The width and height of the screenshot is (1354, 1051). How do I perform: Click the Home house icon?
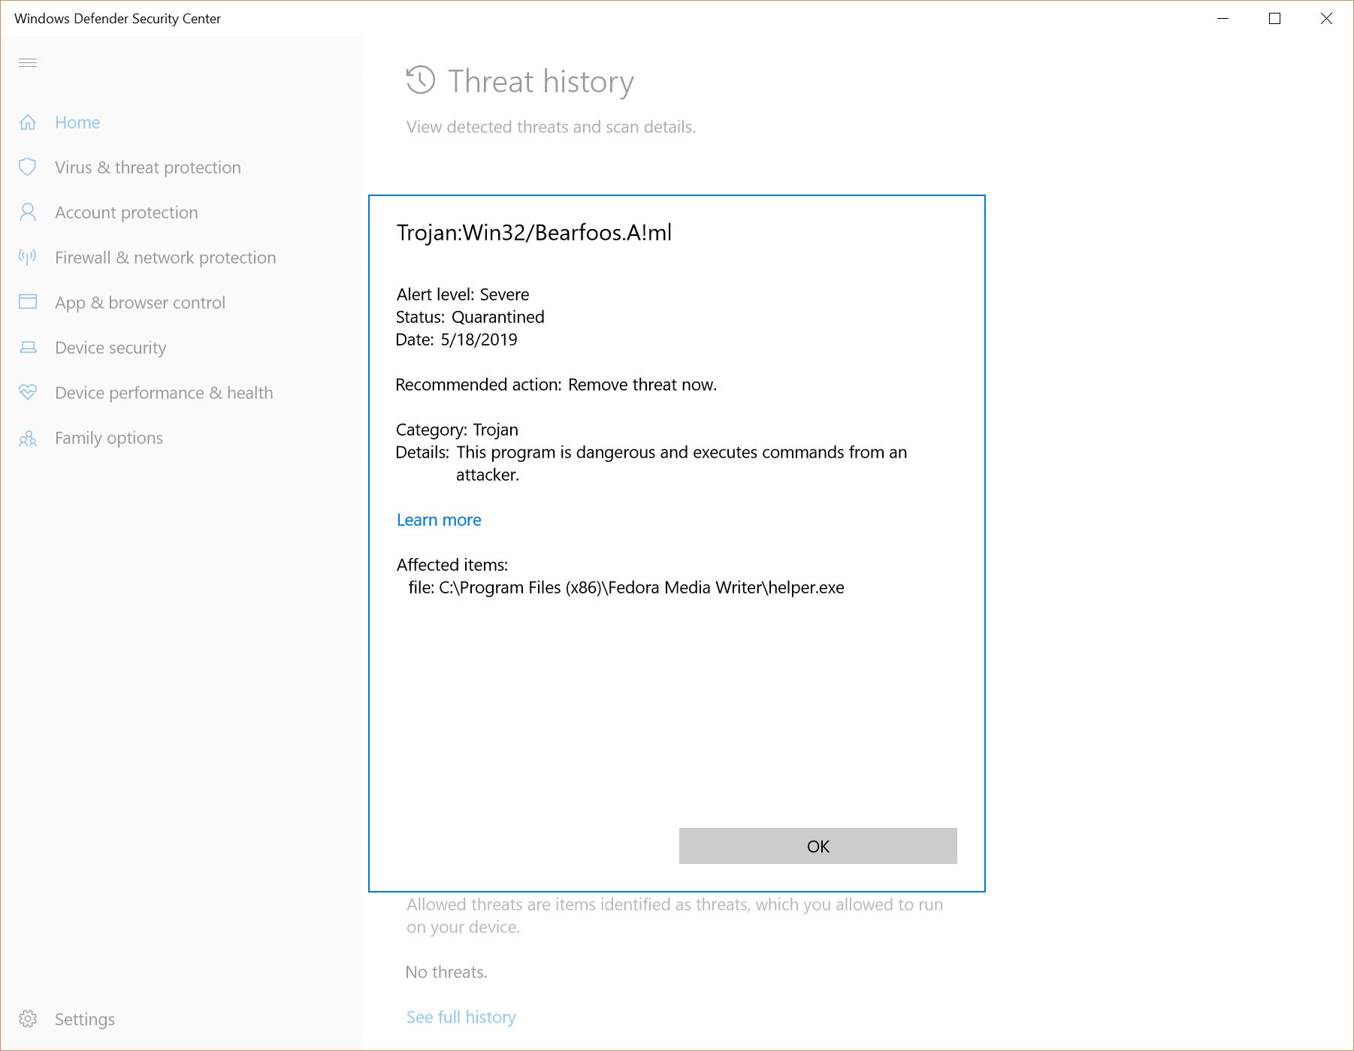(28, 122)
